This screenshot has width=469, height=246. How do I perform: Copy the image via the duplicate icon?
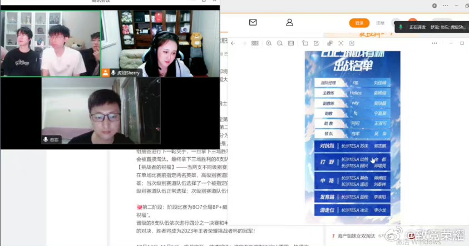329,43
